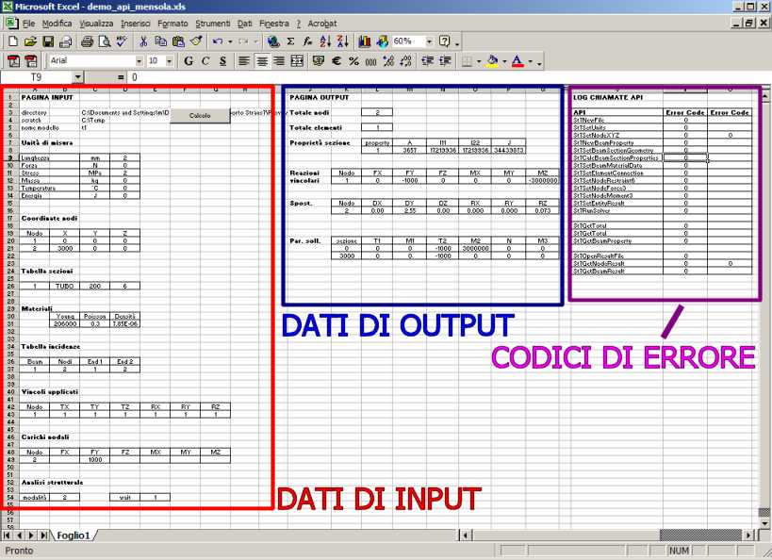Open the Chart Wizard icon
The height and width of the screenshot is (560, 772).
pyautogui.click(x=366, y=41)
